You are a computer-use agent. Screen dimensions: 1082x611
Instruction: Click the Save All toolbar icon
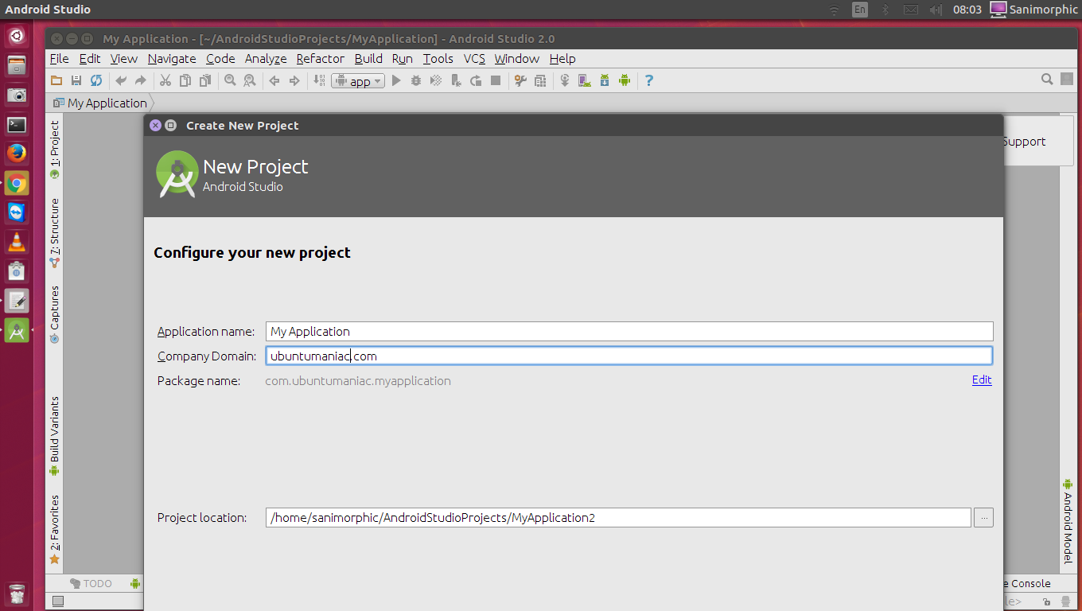click(76, 80)
